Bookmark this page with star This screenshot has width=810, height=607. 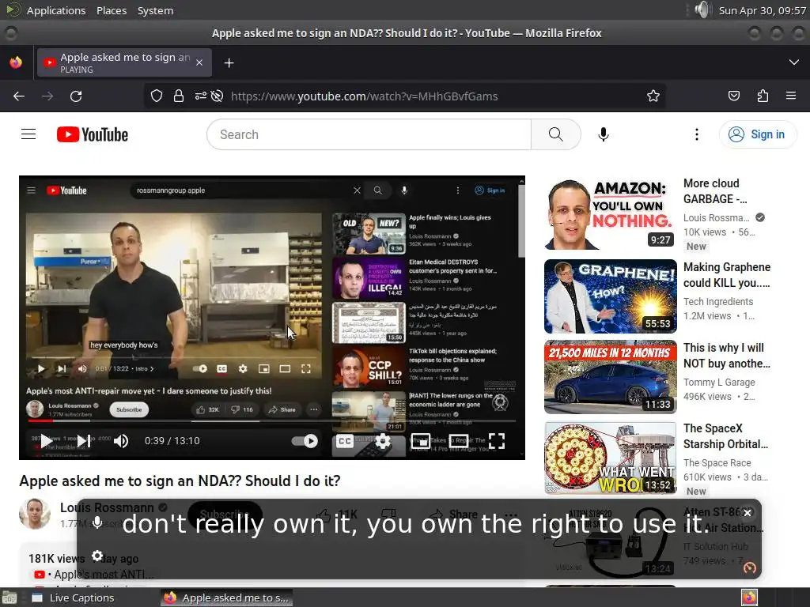(x=653, y=96)
